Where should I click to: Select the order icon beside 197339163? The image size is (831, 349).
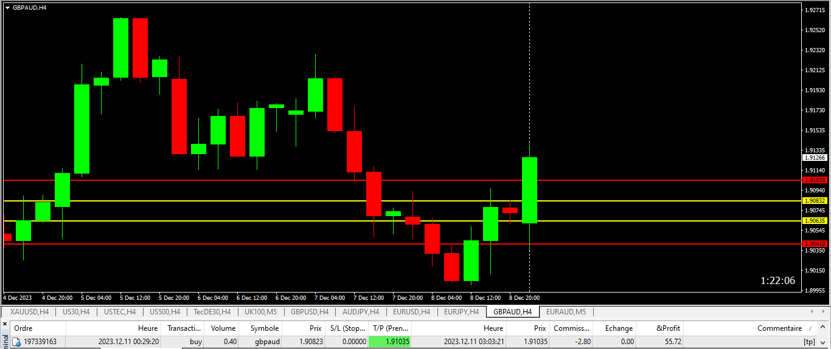(x=16, y=342)
